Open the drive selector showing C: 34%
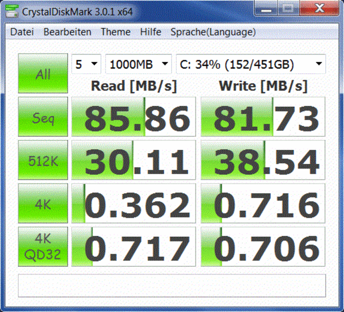The width and height of the screenshot is (344, 312). 251,64
